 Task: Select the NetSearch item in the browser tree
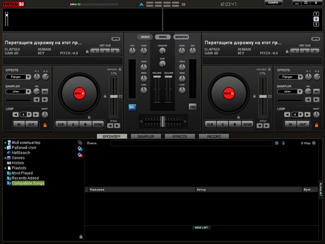[x=21, y=153]
